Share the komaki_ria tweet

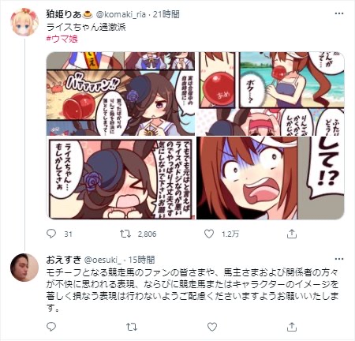[x=292, y=234]
